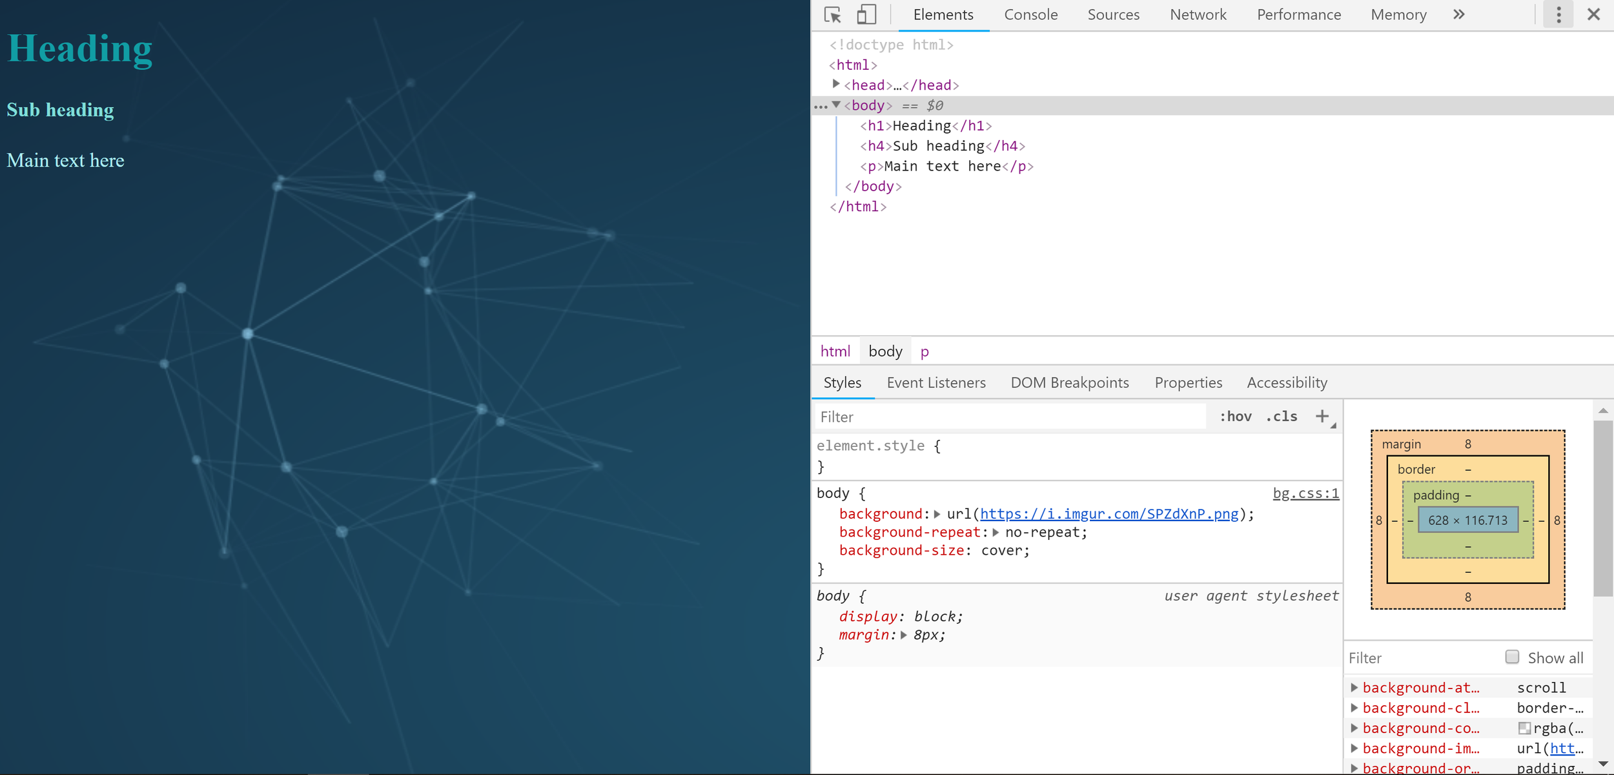Open DevTools three-dot customize menu
The image size is (1614, 775).
tap(1558, 15)
